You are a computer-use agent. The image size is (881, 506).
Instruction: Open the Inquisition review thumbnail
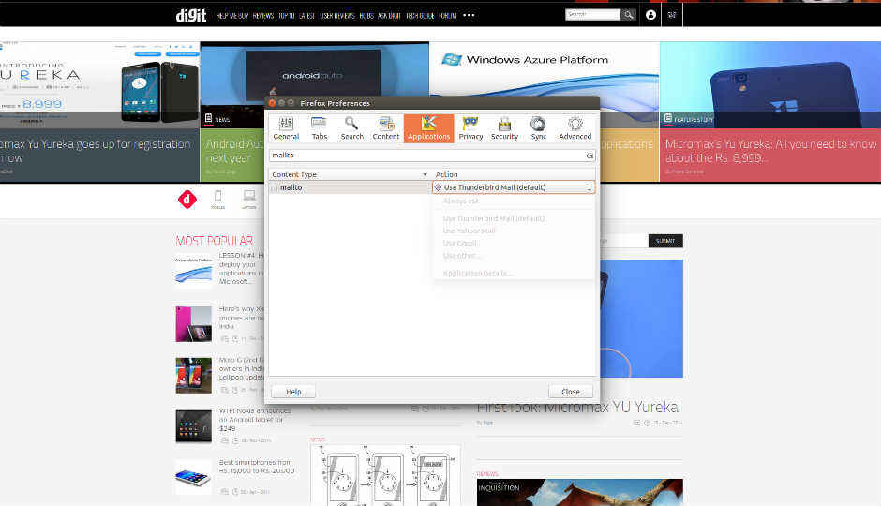(x=580, y=492)
